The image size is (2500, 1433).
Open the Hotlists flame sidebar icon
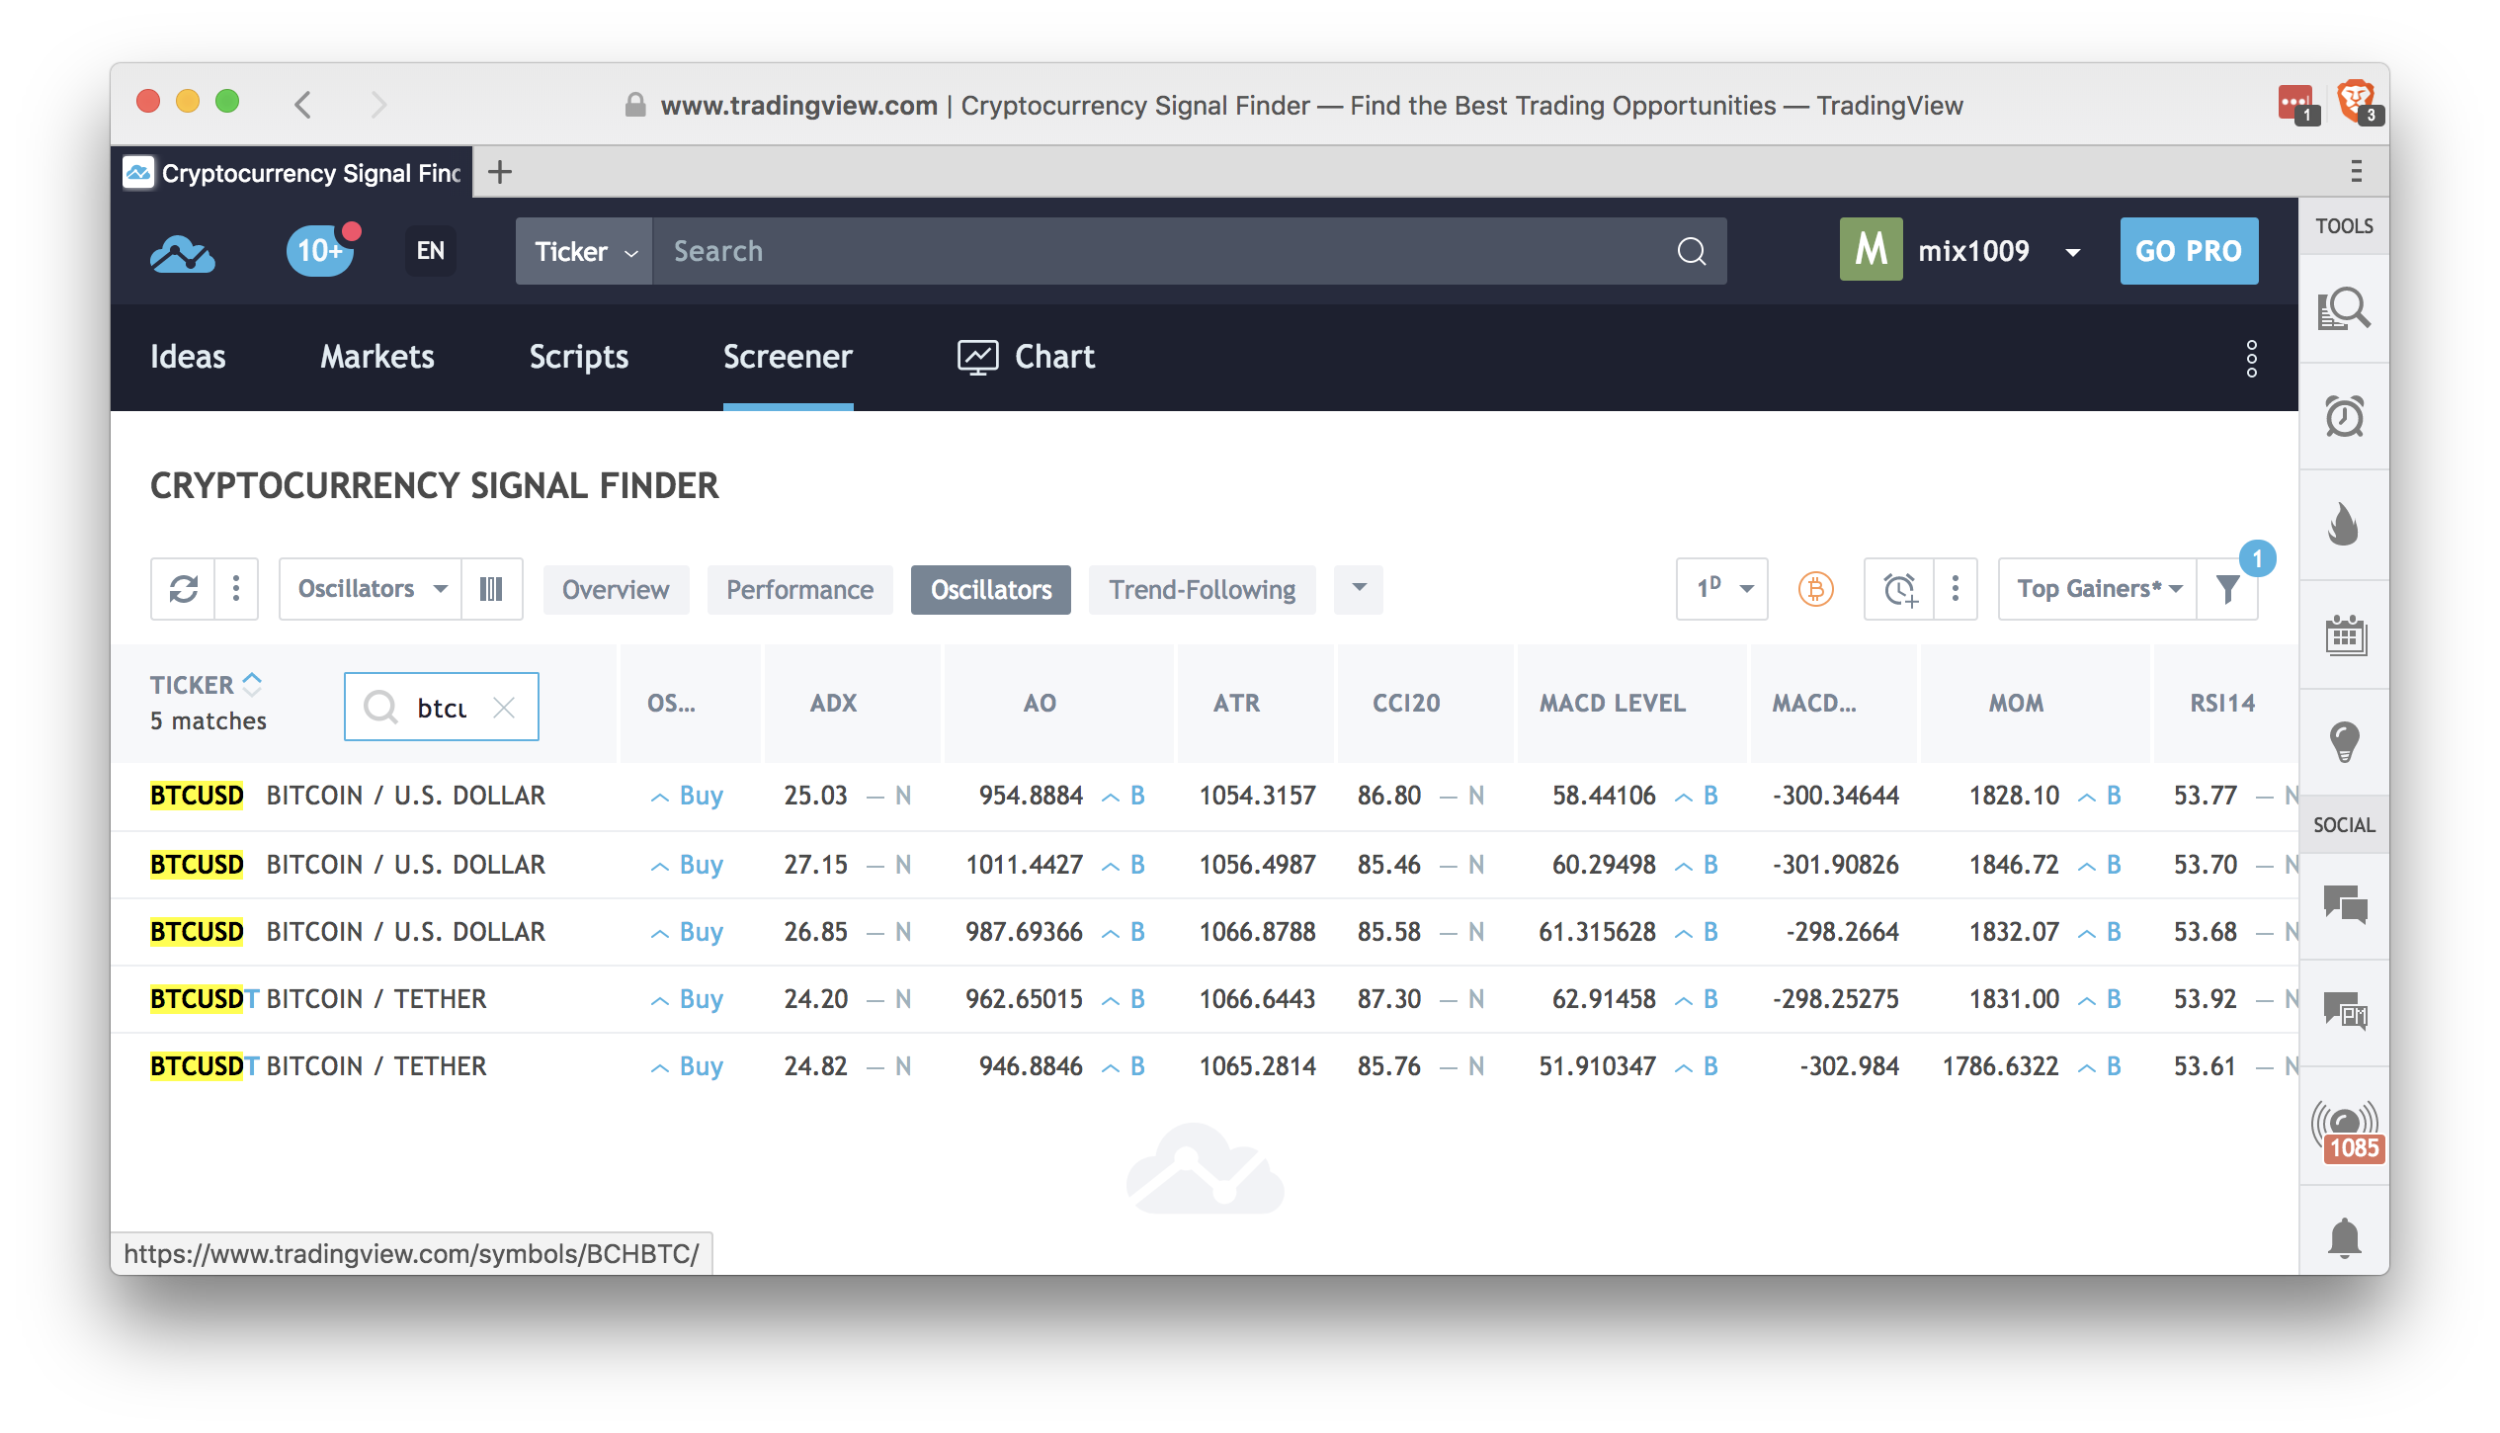[2344, 525]
